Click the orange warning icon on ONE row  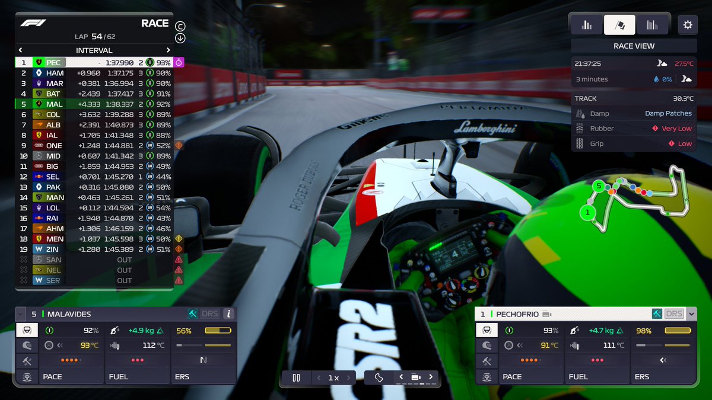coord(179,145)
